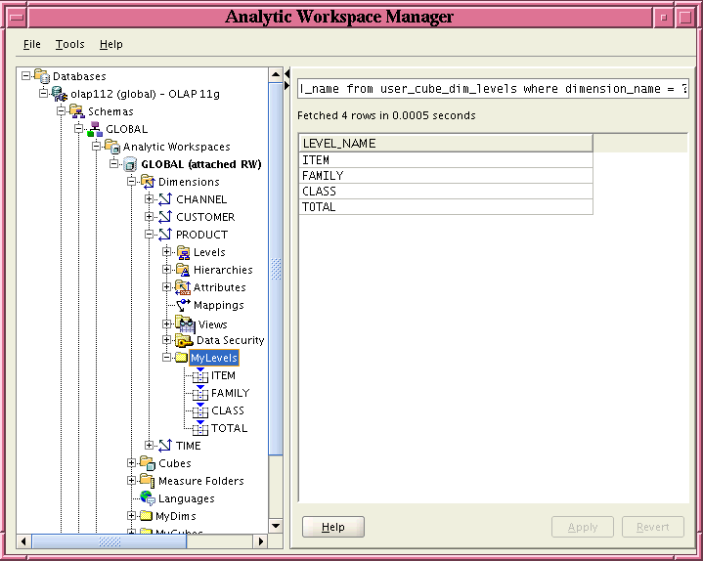Expand the Cubes folder
The width and height of the screenshot is (703, 561).
[132, 463]
